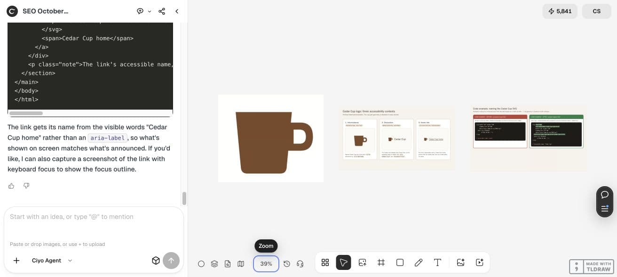This screenshot has height=277, width=617.
Task: Click the Made with tldraw badge
Action: tap(591, 267)
